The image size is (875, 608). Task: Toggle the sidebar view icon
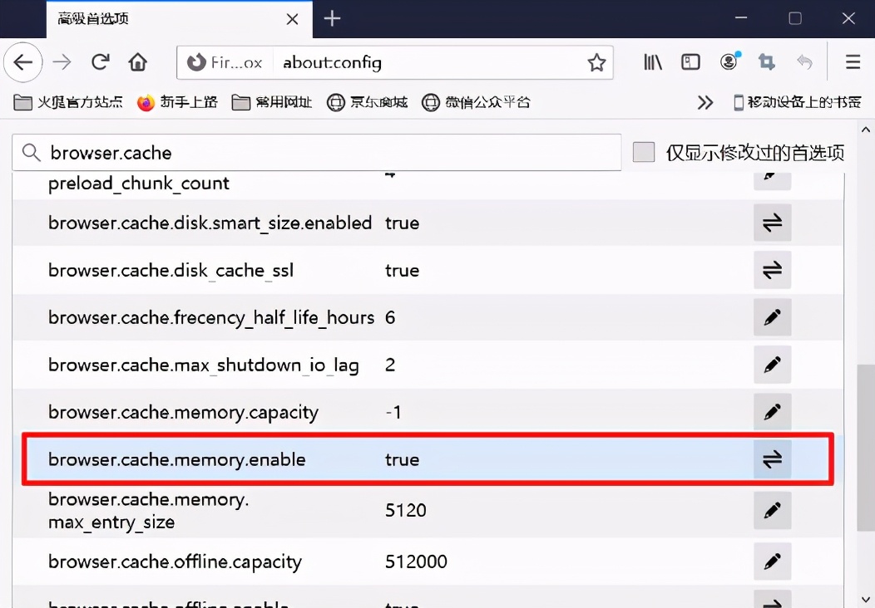691,61
